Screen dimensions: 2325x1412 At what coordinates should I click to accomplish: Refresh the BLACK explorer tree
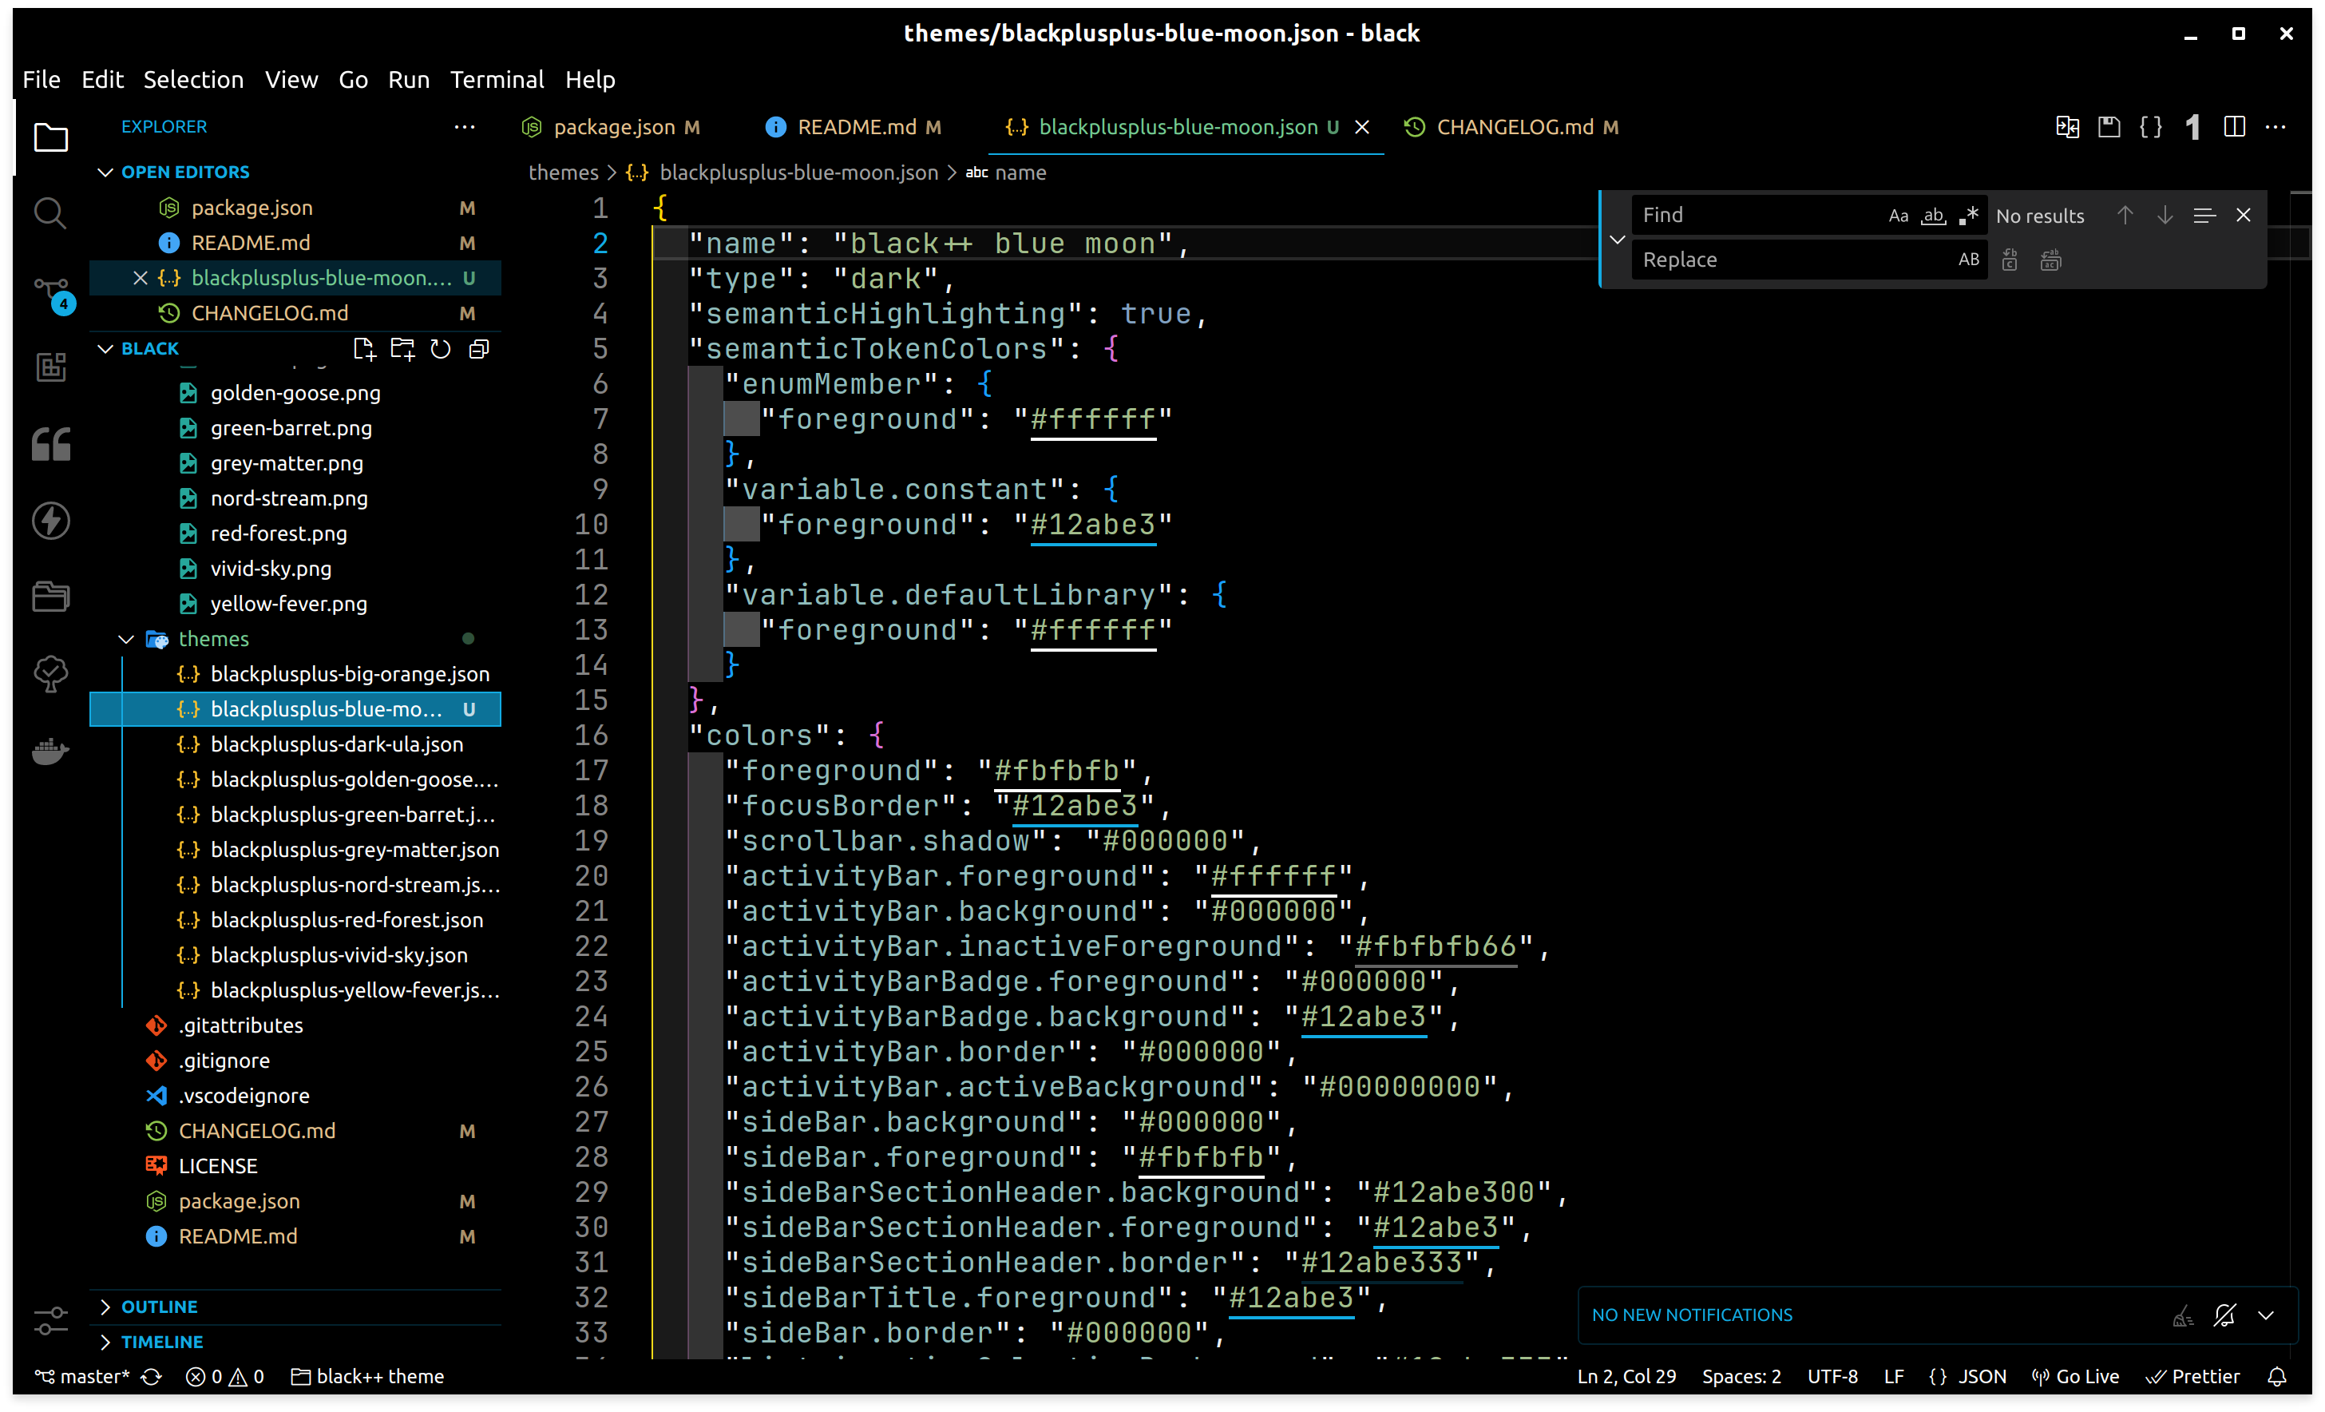coord(441,349)
